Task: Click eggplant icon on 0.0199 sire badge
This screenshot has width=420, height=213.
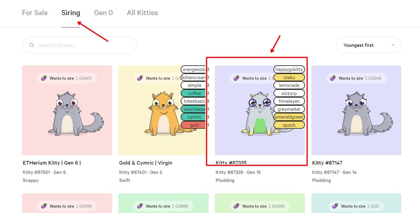Action: coord(44,206)
